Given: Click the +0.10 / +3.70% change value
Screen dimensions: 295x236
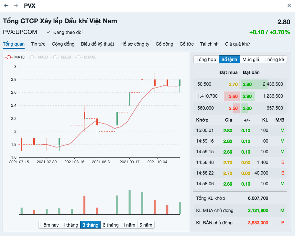Looking at the screenshot, I should click(x=269, y=32).
